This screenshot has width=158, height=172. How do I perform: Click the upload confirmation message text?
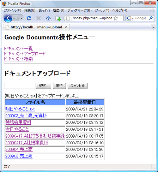coord(42,96)
